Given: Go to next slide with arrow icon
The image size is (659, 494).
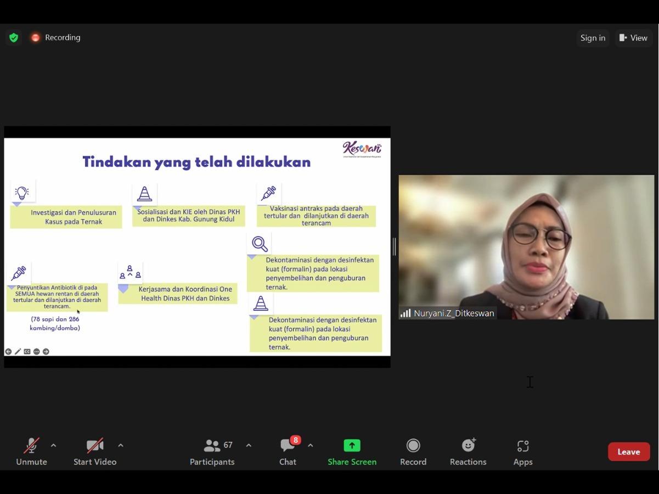Looking at the screenshot, I should (x=46, y=351).
